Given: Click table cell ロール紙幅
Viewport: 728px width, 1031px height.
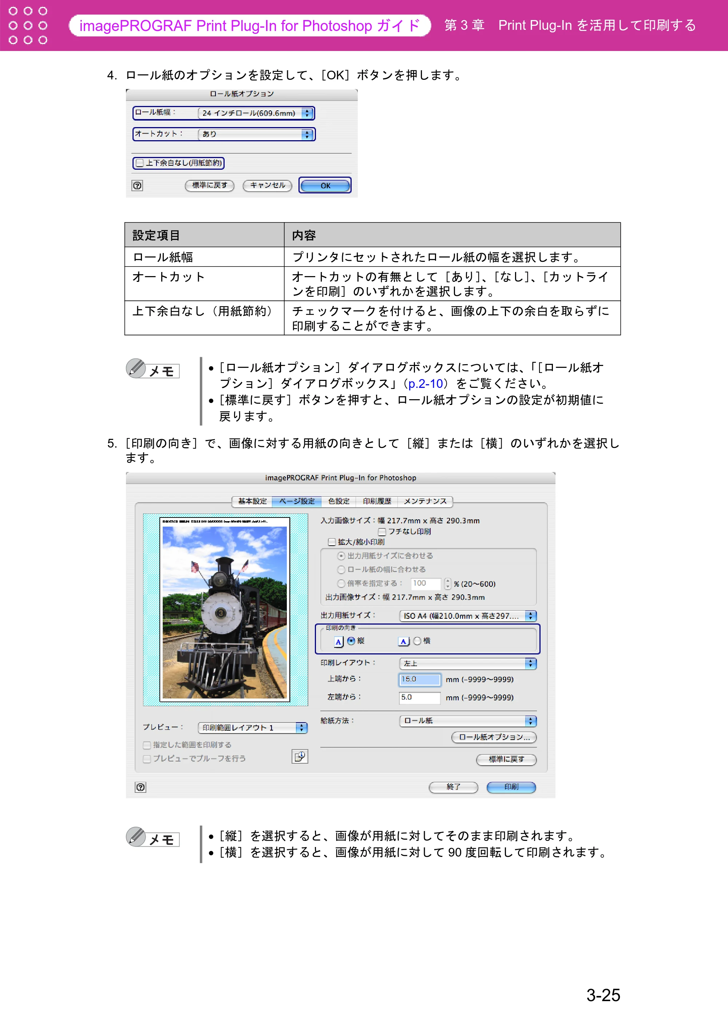Looking at the screenshot, I should pos(204,257).
